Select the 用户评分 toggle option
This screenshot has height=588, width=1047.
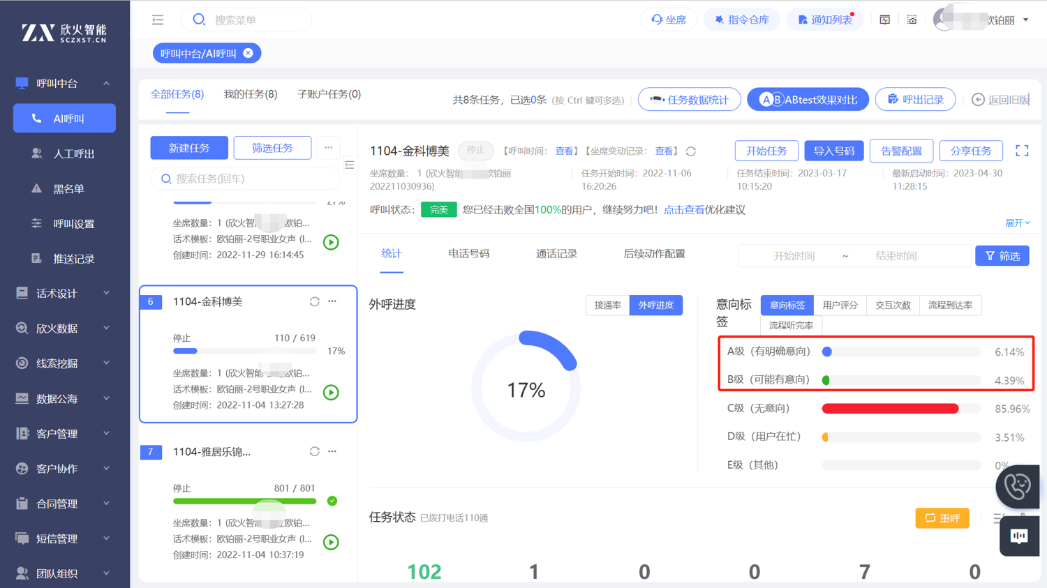(840, 305)
